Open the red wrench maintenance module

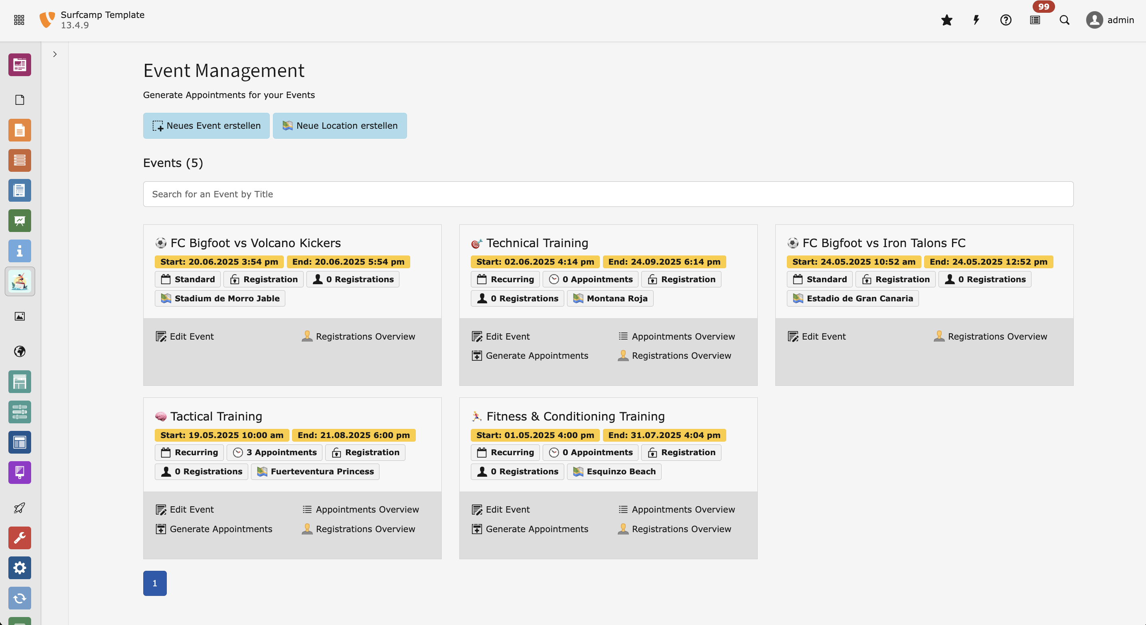coord(20,538)
